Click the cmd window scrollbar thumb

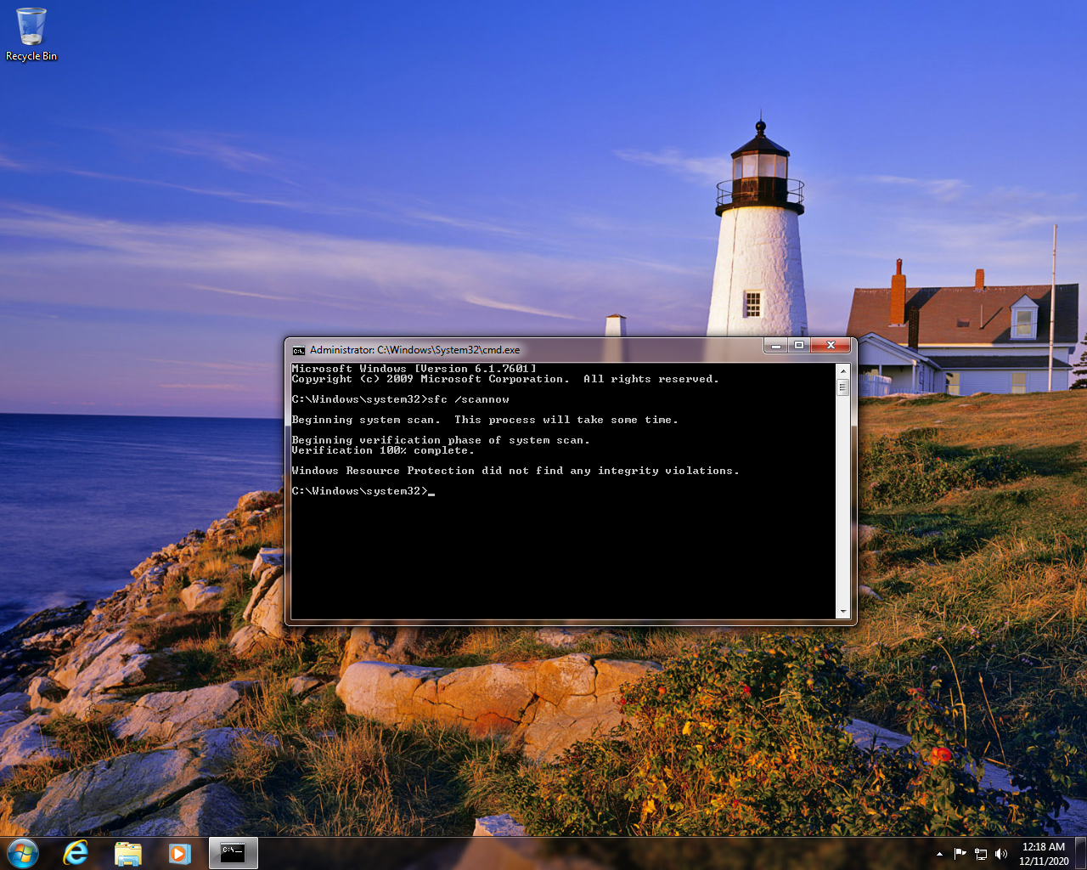pyautogui.click(x=843, y=387)
